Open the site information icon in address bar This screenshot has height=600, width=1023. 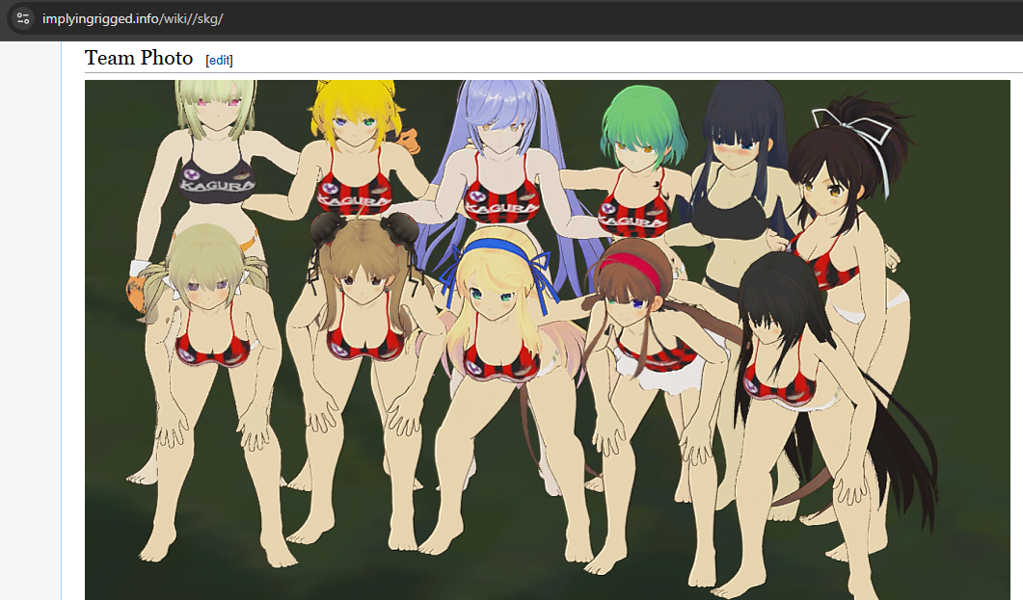click(x=23, y=18)
